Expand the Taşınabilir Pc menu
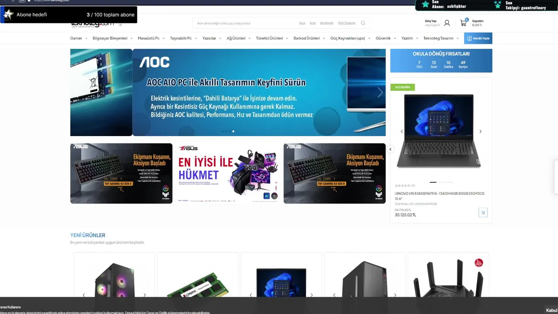Viewport: 558px width, 314px height. tap(183, 38)
